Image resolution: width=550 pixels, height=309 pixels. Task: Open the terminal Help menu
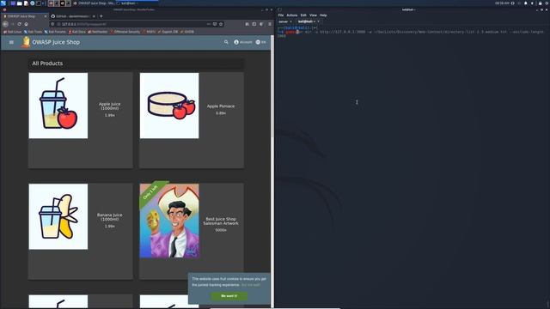(x=323, y=15)
